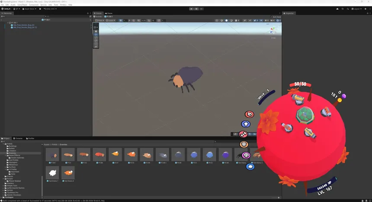Open the Assets menu
The width and height of the screenshot is (372, 202).
[x=13, y=5]
